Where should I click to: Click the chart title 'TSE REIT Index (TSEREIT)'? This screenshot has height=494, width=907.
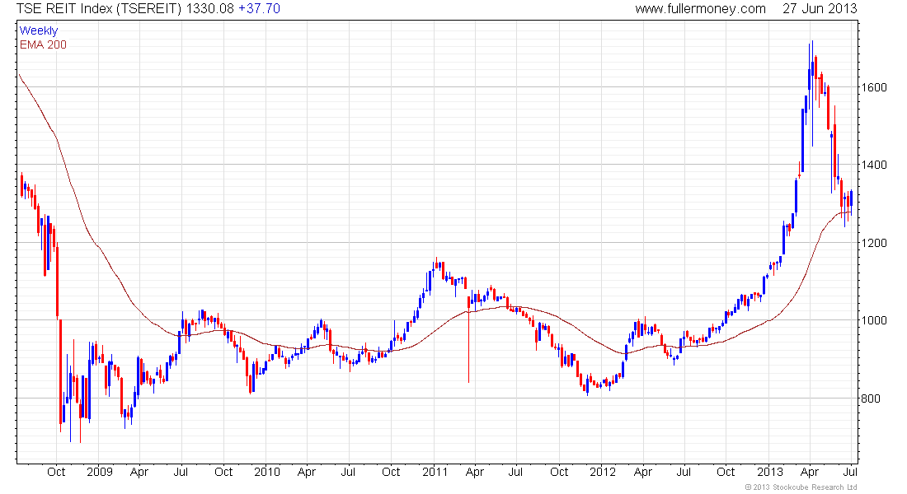pos(98,9)
